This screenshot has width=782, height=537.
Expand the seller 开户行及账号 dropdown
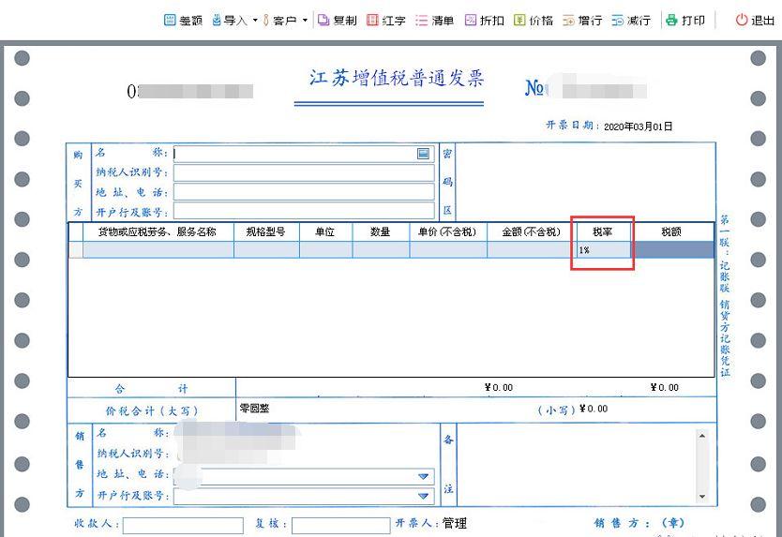tap(424, 496)
